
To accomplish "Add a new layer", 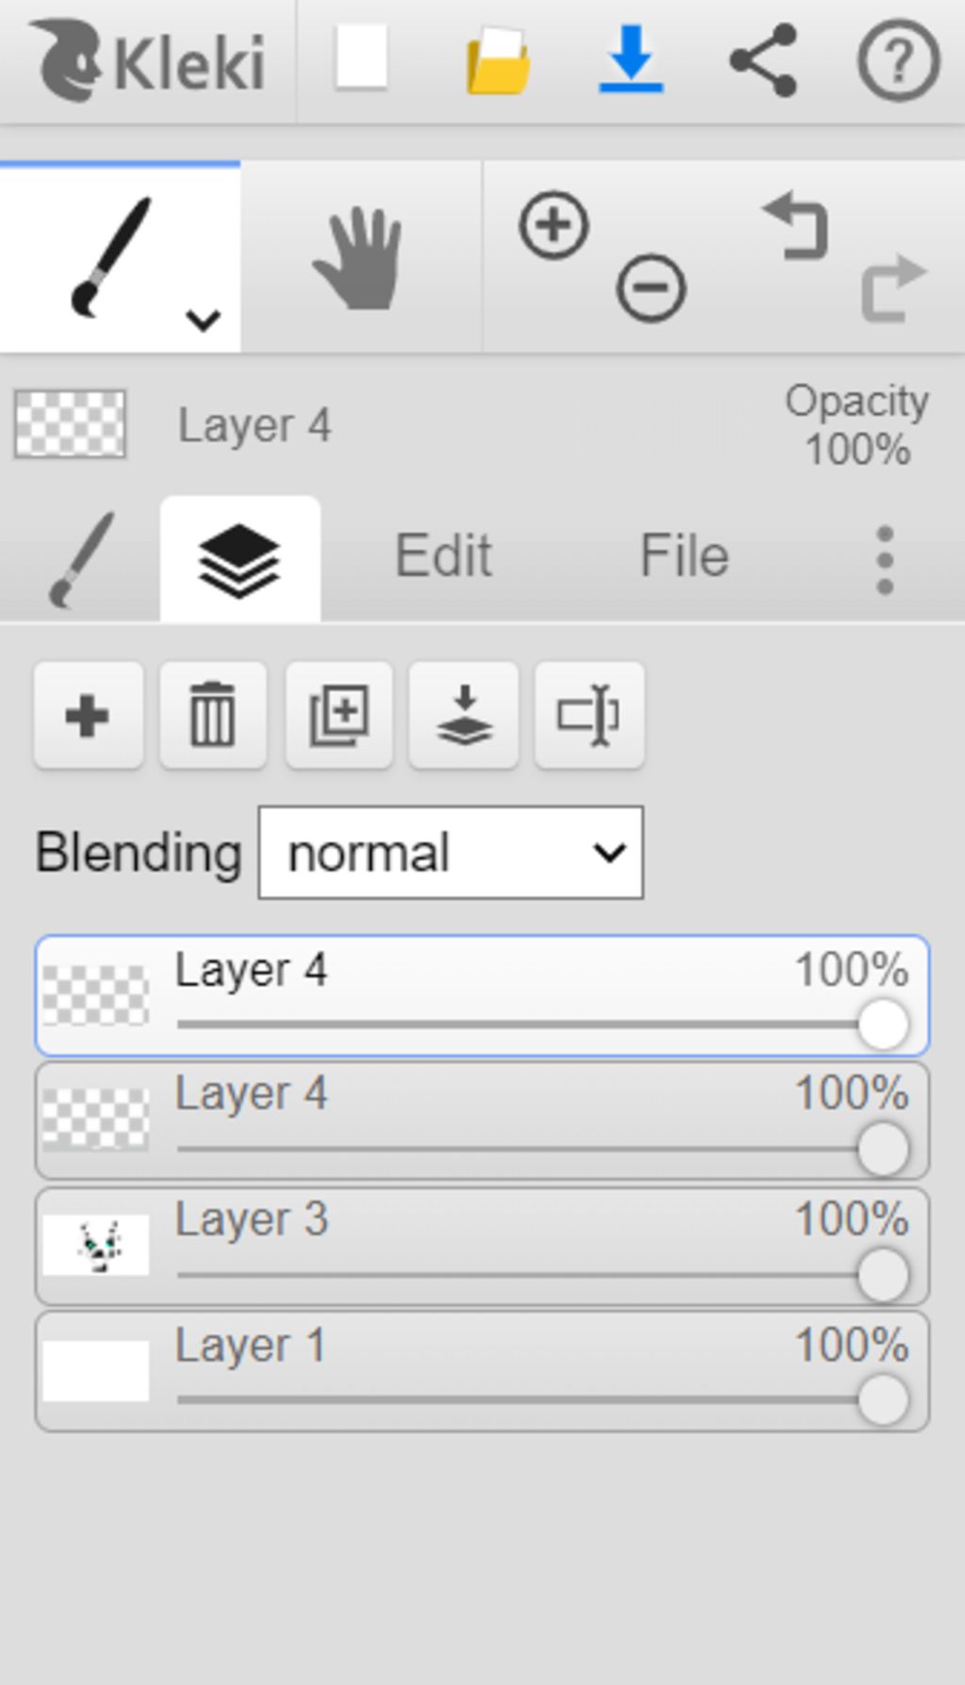I will point(88,716).
